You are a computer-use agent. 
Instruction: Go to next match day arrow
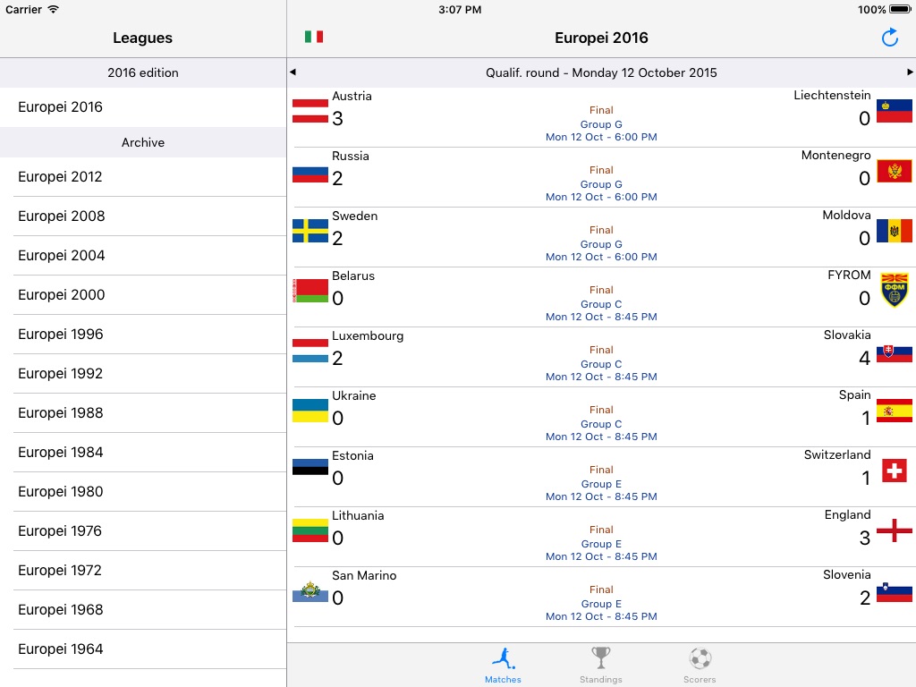tap(910, 72)
